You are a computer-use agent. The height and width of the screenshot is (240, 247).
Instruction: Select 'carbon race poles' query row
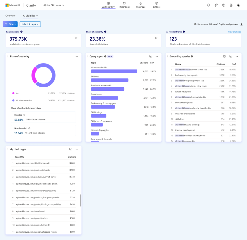[x=203, y=92]
